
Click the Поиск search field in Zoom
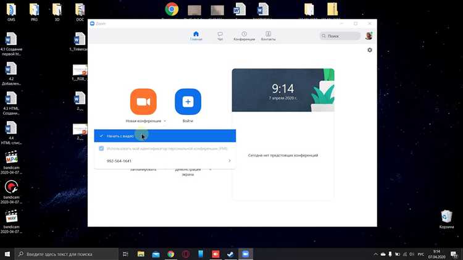(340, 36)
